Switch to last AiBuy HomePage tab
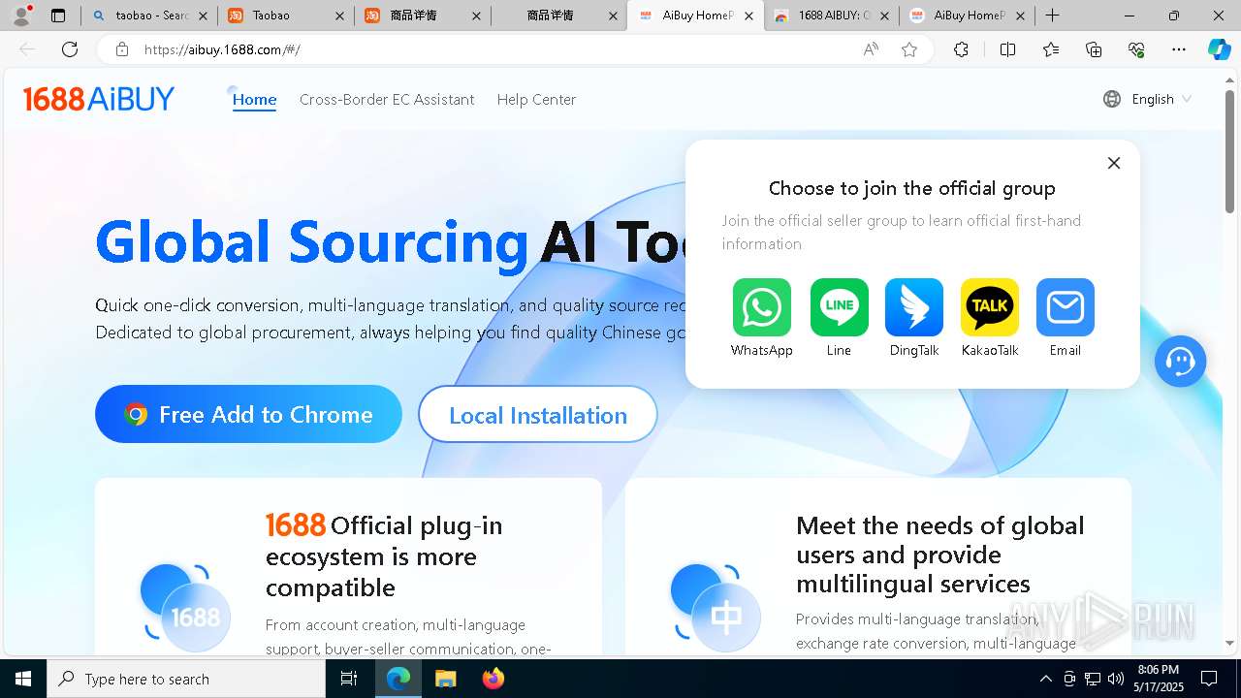 tap(967, 16)
